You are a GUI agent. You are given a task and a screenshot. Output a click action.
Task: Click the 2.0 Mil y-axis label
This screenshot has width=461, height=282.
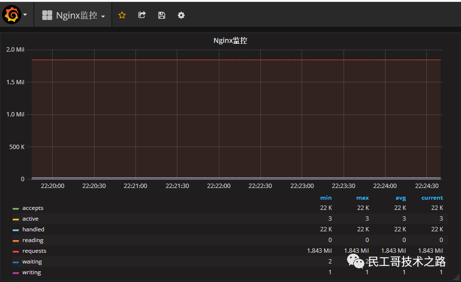(15, 50)
